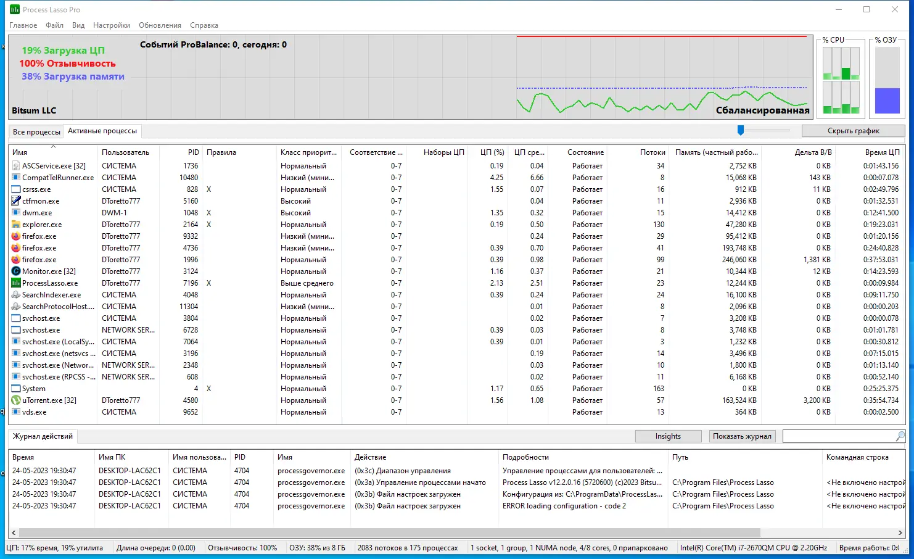
Task: Sort by Класс приоритета column header
Action: (x=309, y=152)
